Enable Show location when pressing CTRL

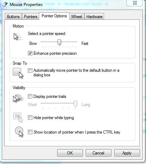[x=30, y=132]
